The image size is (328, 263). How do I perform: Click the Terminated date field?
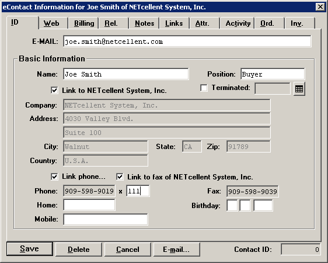pyautogui.click(x=273, y=89)
